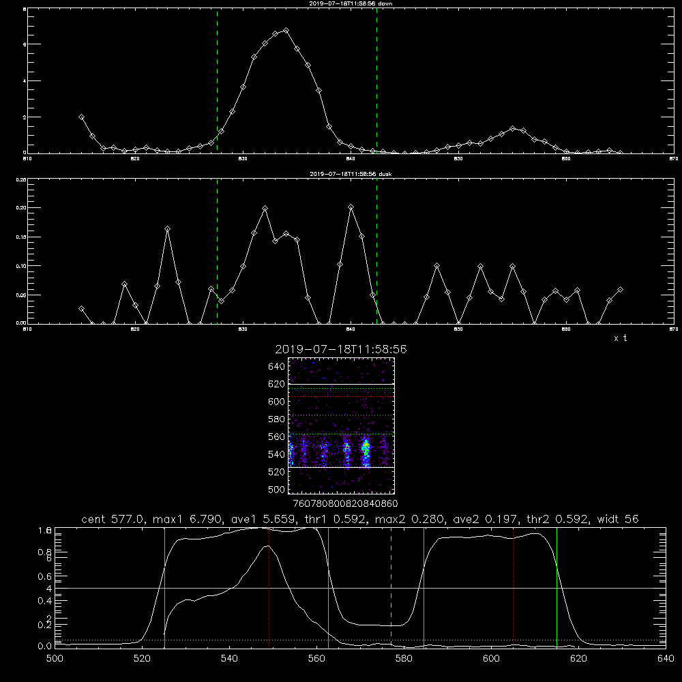
Task: Click the timestamp title above the heatmap
Action: tap(341, 349)
